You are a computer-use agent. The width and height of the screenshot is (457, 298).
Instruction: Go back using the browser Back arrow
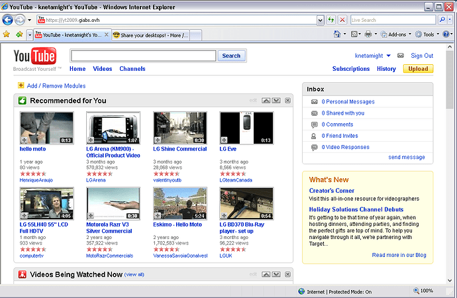tap(7, 20)
